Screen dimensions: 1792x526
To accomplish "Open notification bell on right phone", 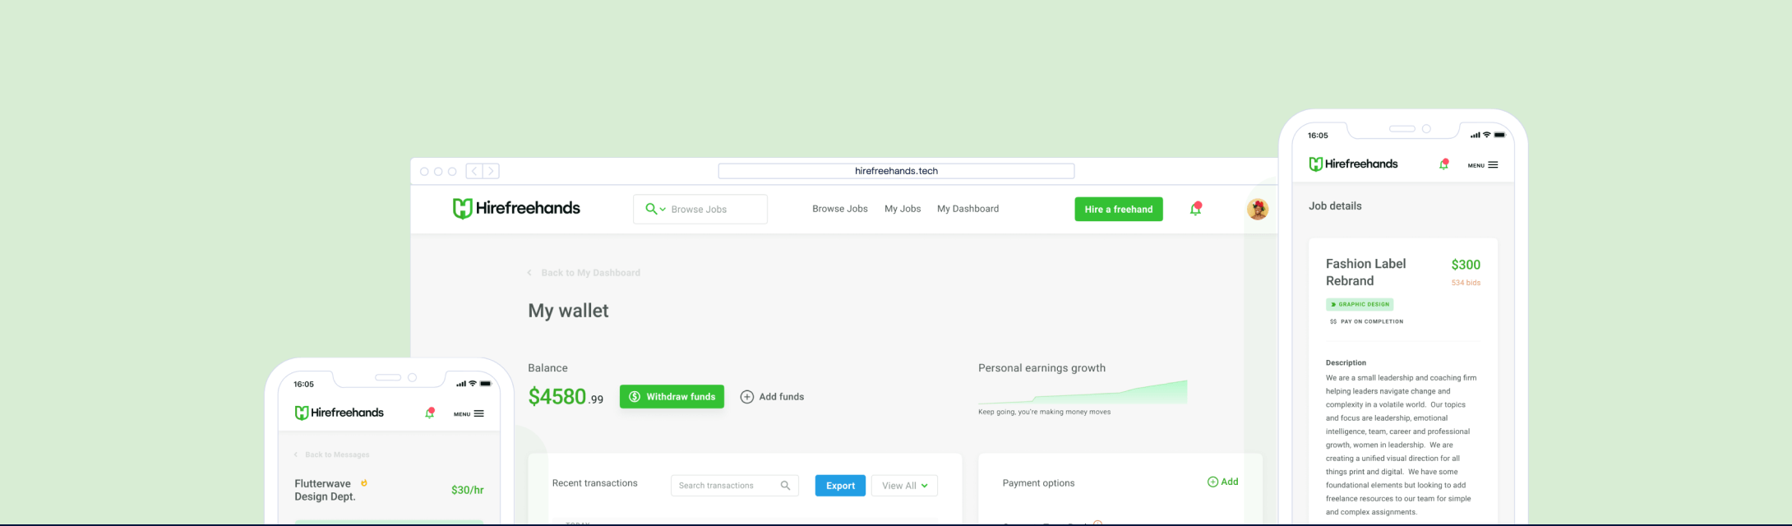I will [1444, 164].
